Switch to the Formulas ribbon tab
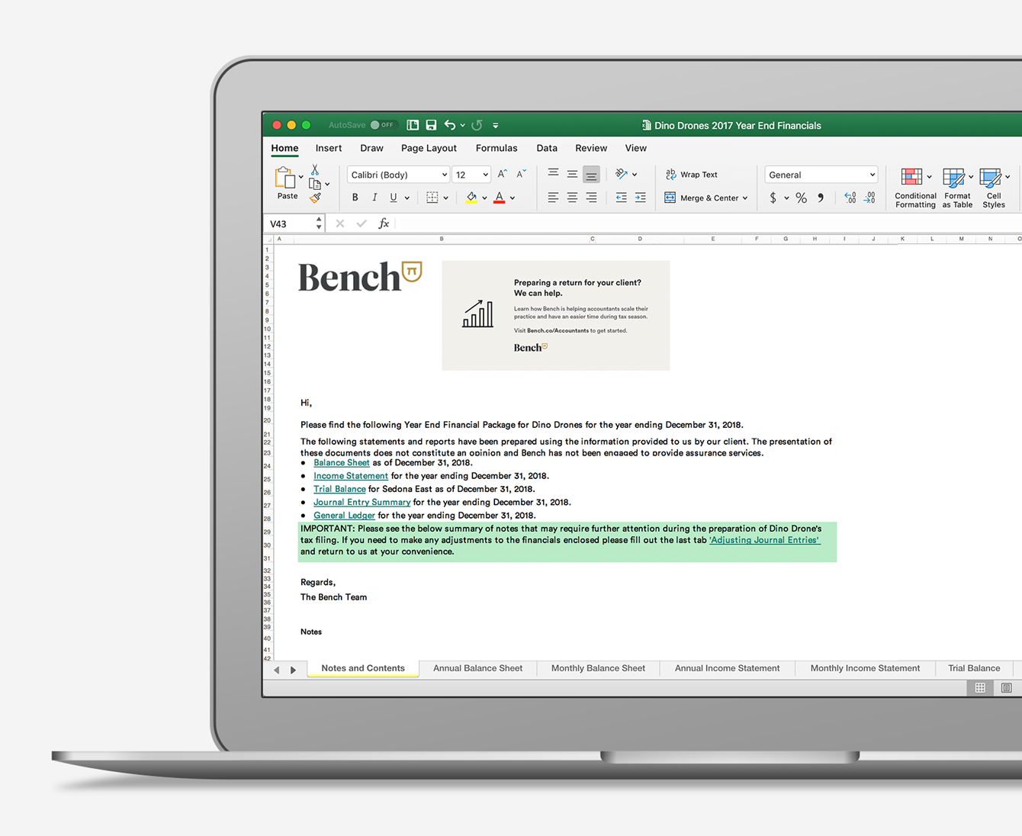The height and width of the screenshot is (836, 1022). 497,148
